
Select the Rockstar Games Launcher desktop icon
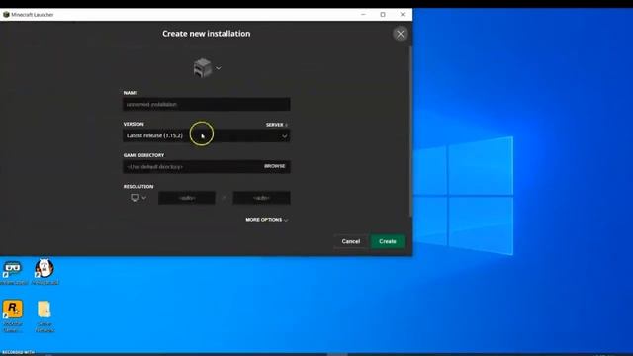13,316
